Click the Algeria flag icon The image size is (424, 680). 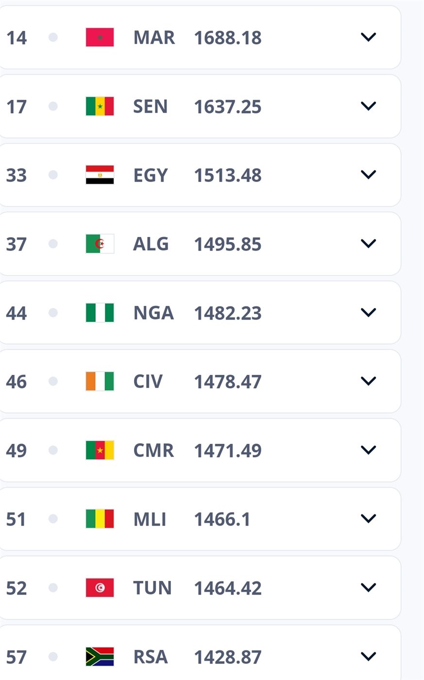coord(100,244)
